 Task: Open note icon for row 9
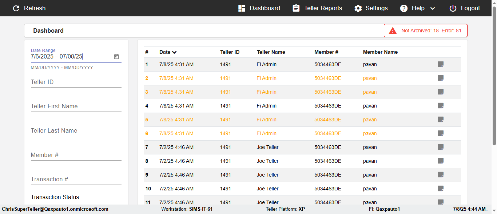[441, 175]
